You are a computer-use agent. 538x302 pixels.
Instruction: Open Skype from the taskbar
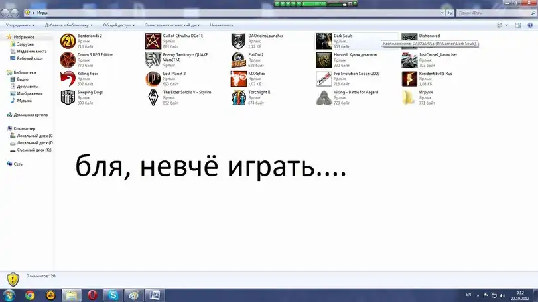coord(113,295)
